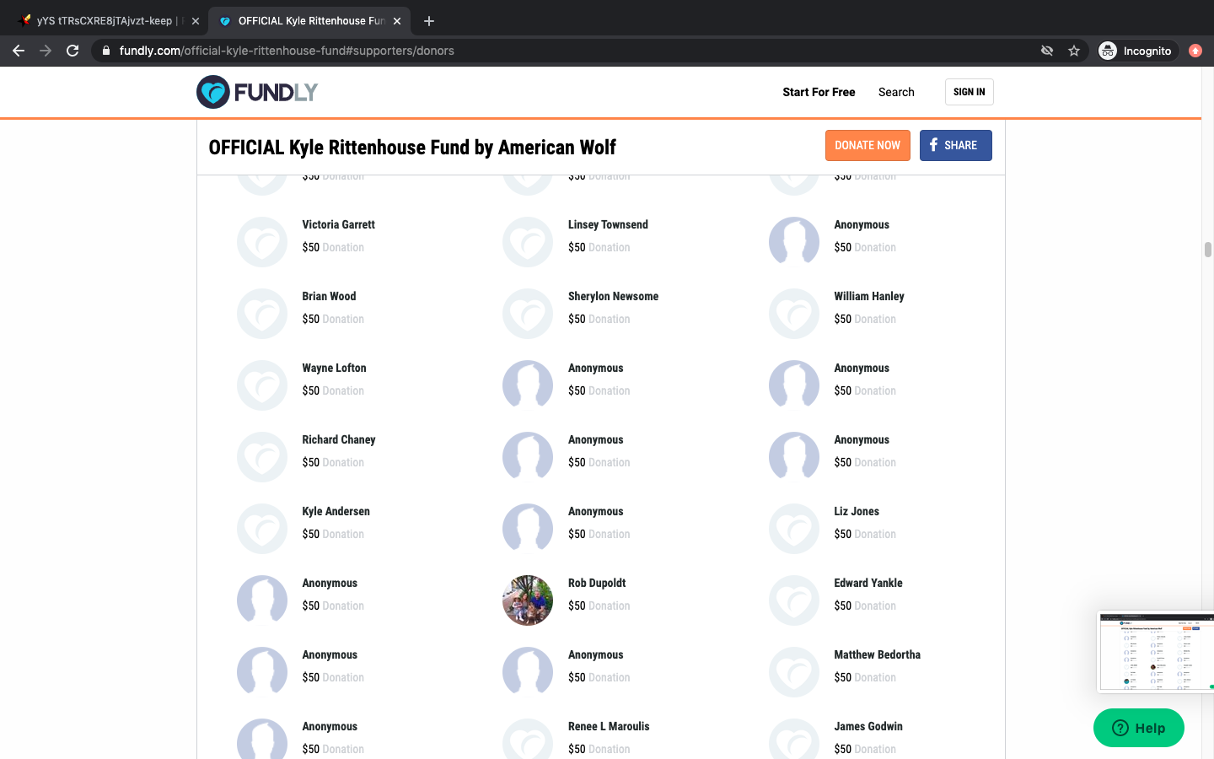
Task: Click the address bar URL
Action: (287, 51)
